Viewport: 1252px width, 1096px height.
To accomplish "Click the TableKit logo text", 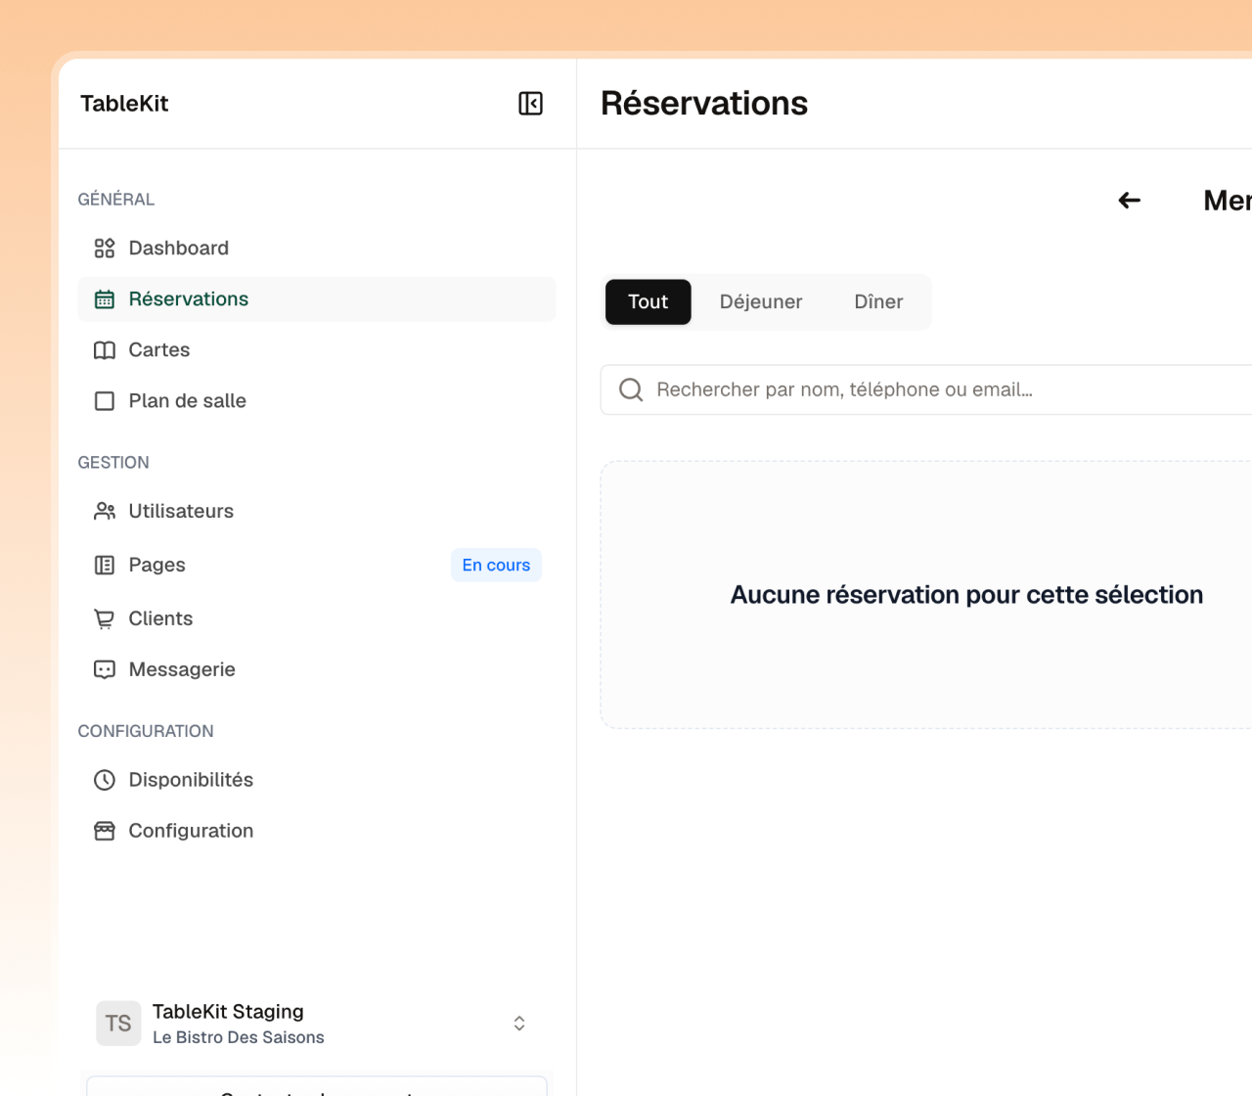I will click(x=124, y=104).
